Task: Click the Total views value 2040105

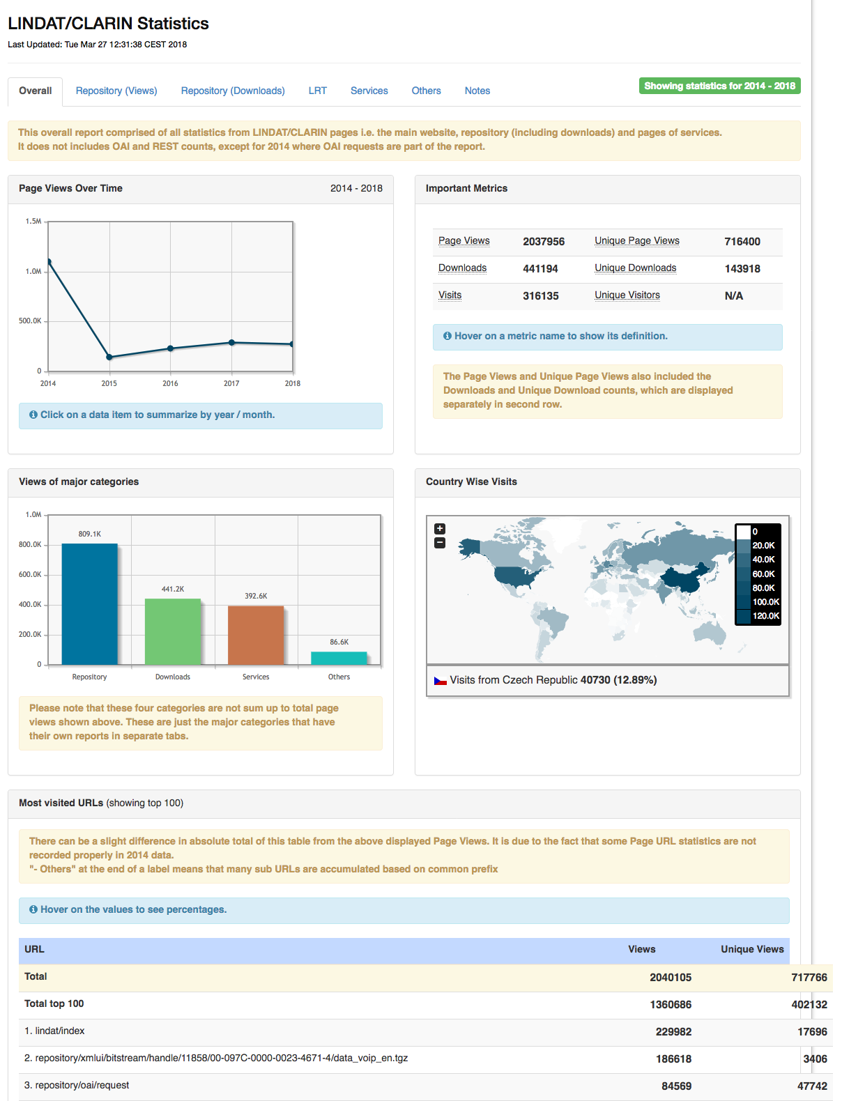Action: point(671,978)
